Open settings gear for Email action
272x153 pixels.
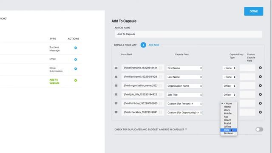click(x=76, y=59)
